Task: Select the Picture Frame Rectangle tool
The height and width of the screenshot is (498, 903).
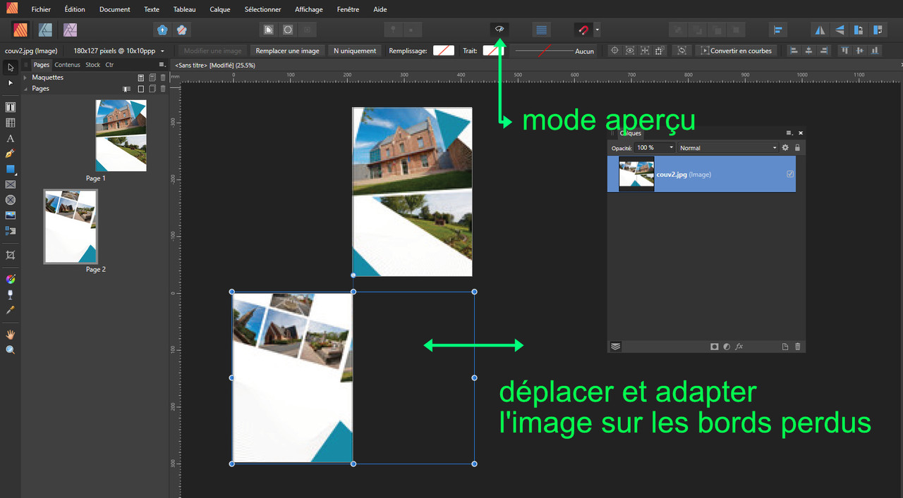Action: 11,185
